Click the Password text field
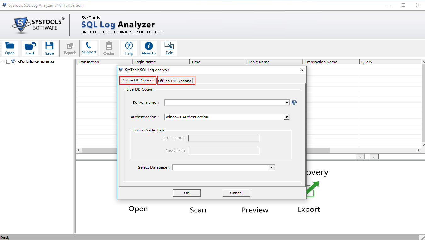The width and height of the screenshot is (425, 240). tap(224, 151)
